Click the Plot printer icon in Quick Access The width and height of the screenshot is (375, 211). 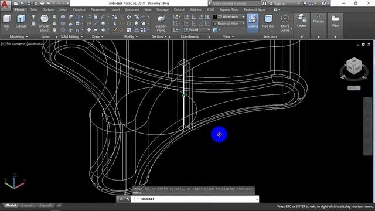[x=42, y=4]
